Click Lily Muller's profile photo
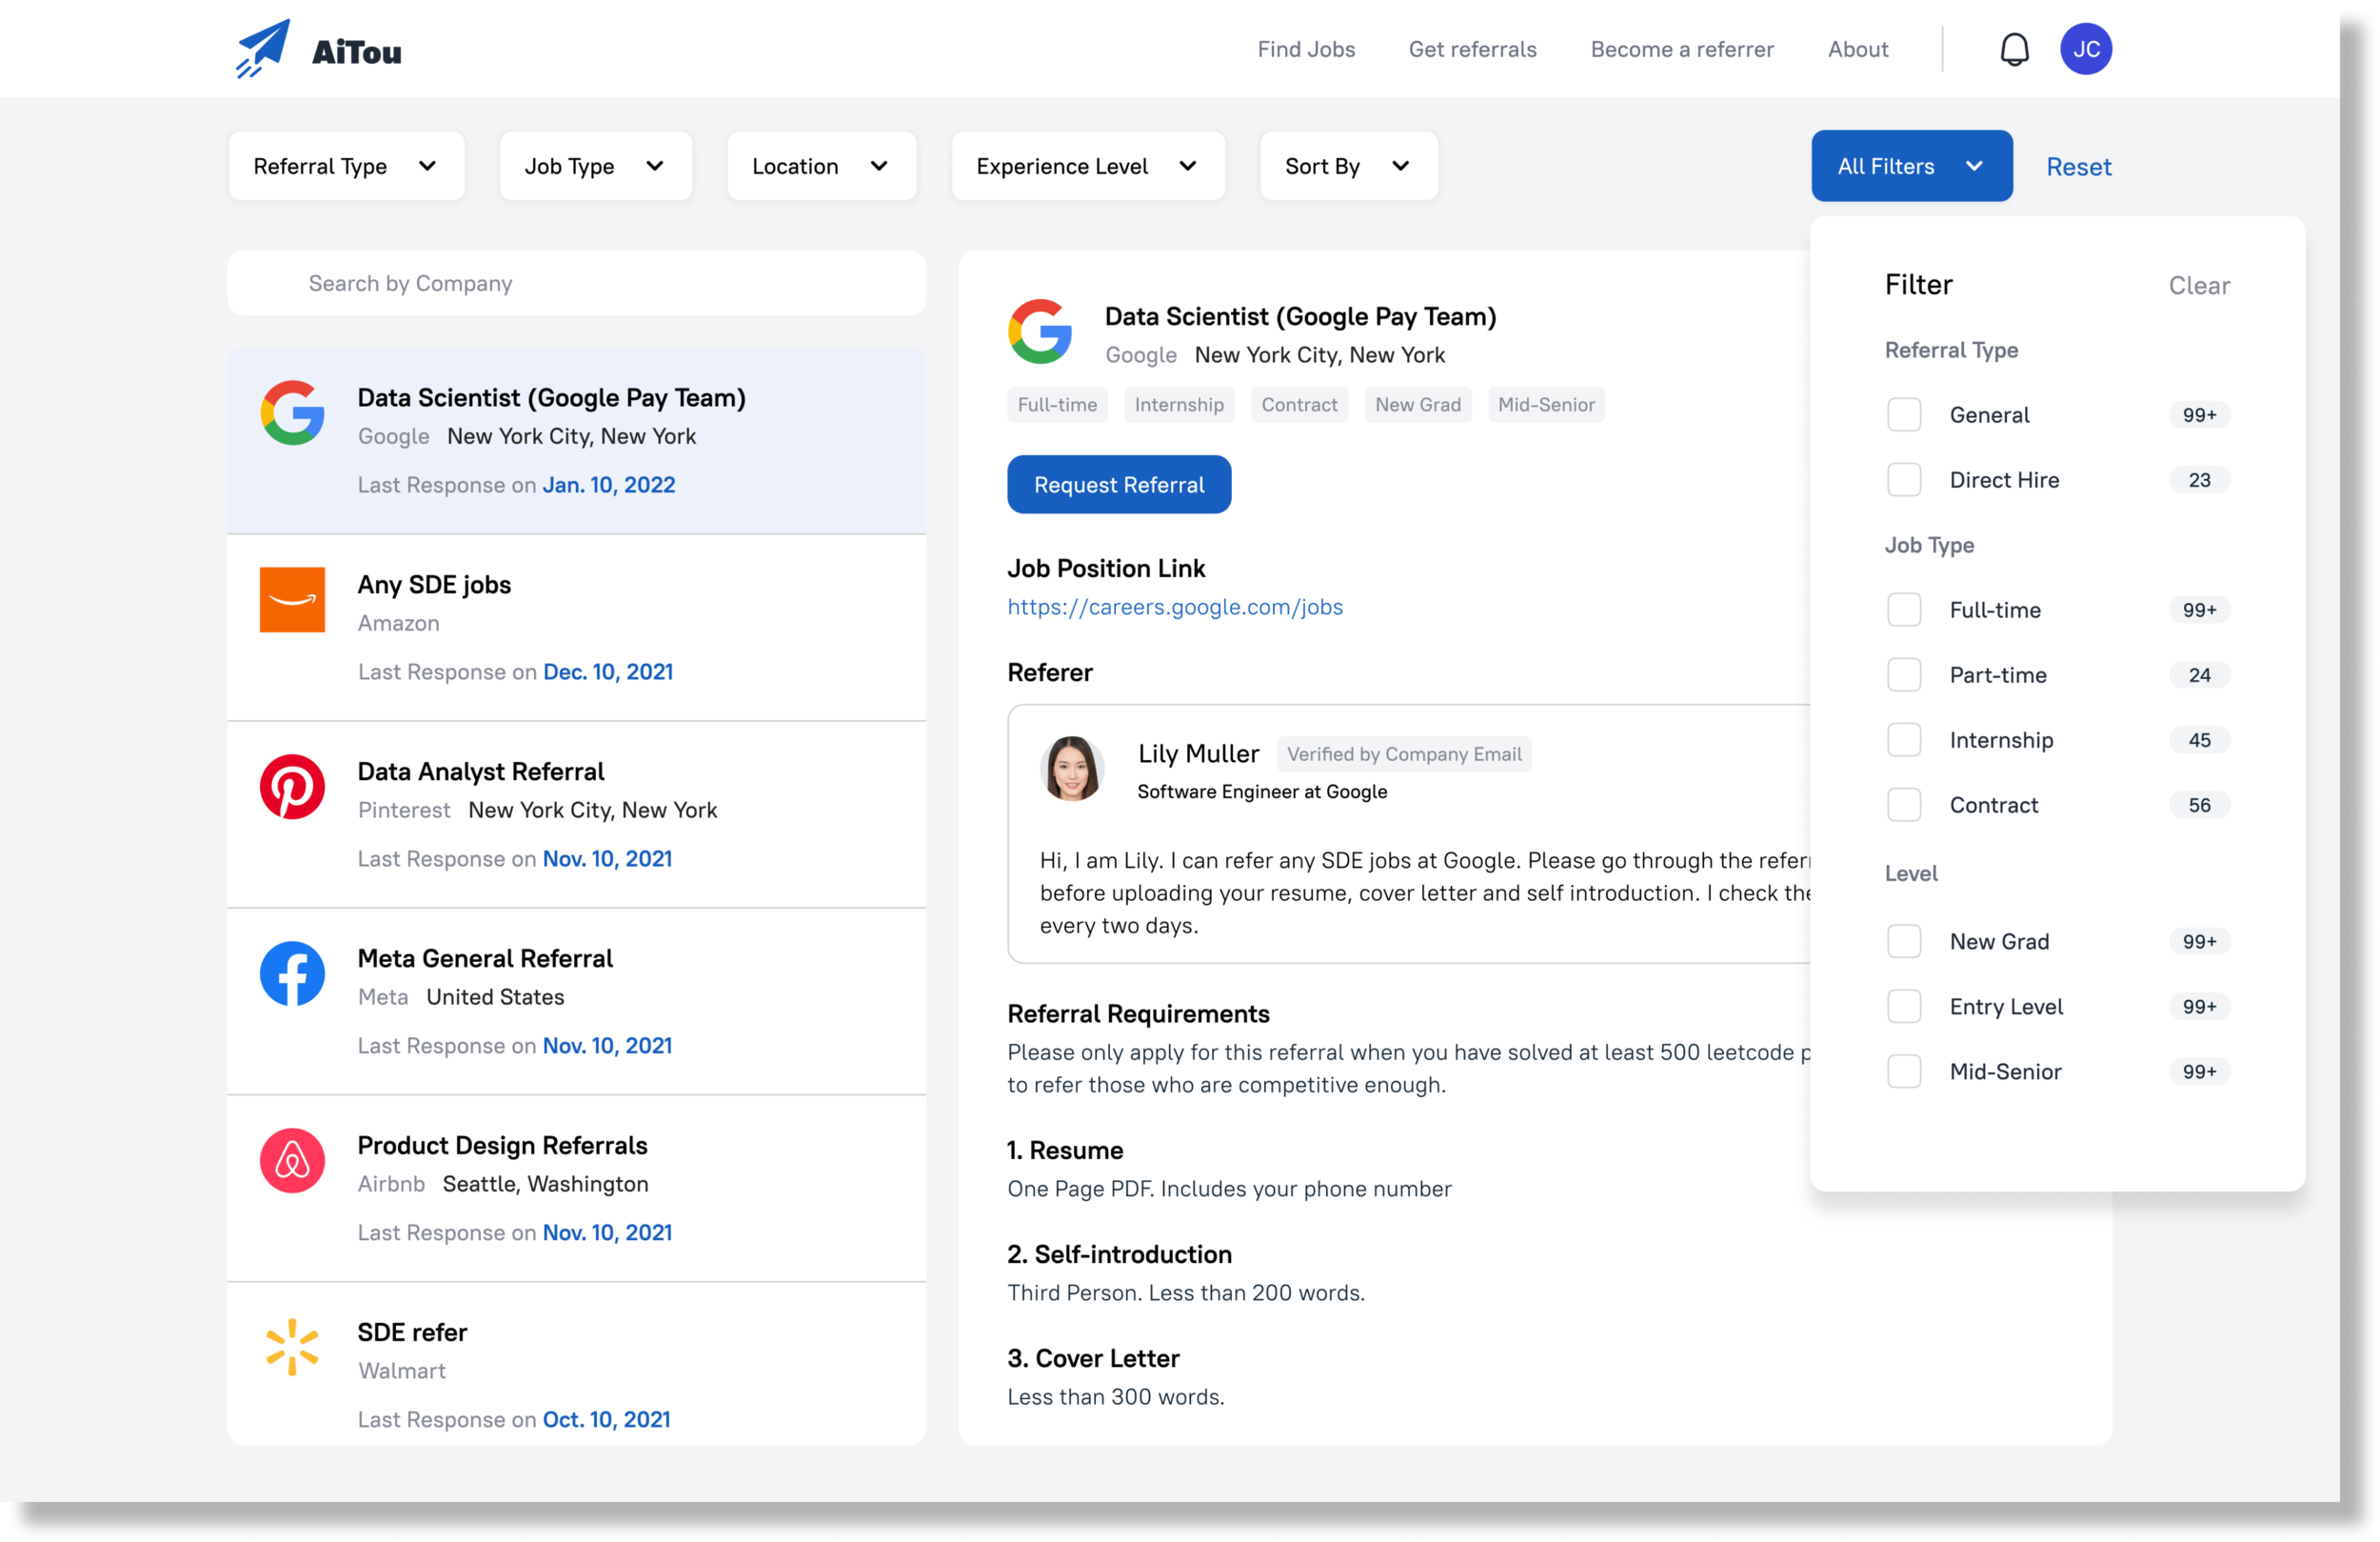 (1071, 769)
